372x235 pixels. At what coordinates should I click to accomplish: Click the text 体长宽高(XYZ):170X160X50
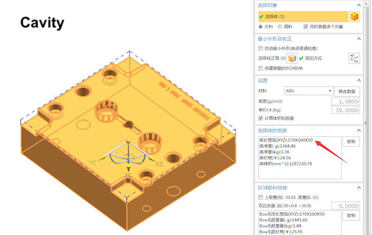click(x=286, y=140)
